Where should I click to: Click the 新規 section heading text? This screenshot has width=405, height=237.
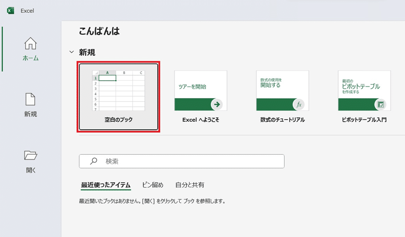(87, 53)
